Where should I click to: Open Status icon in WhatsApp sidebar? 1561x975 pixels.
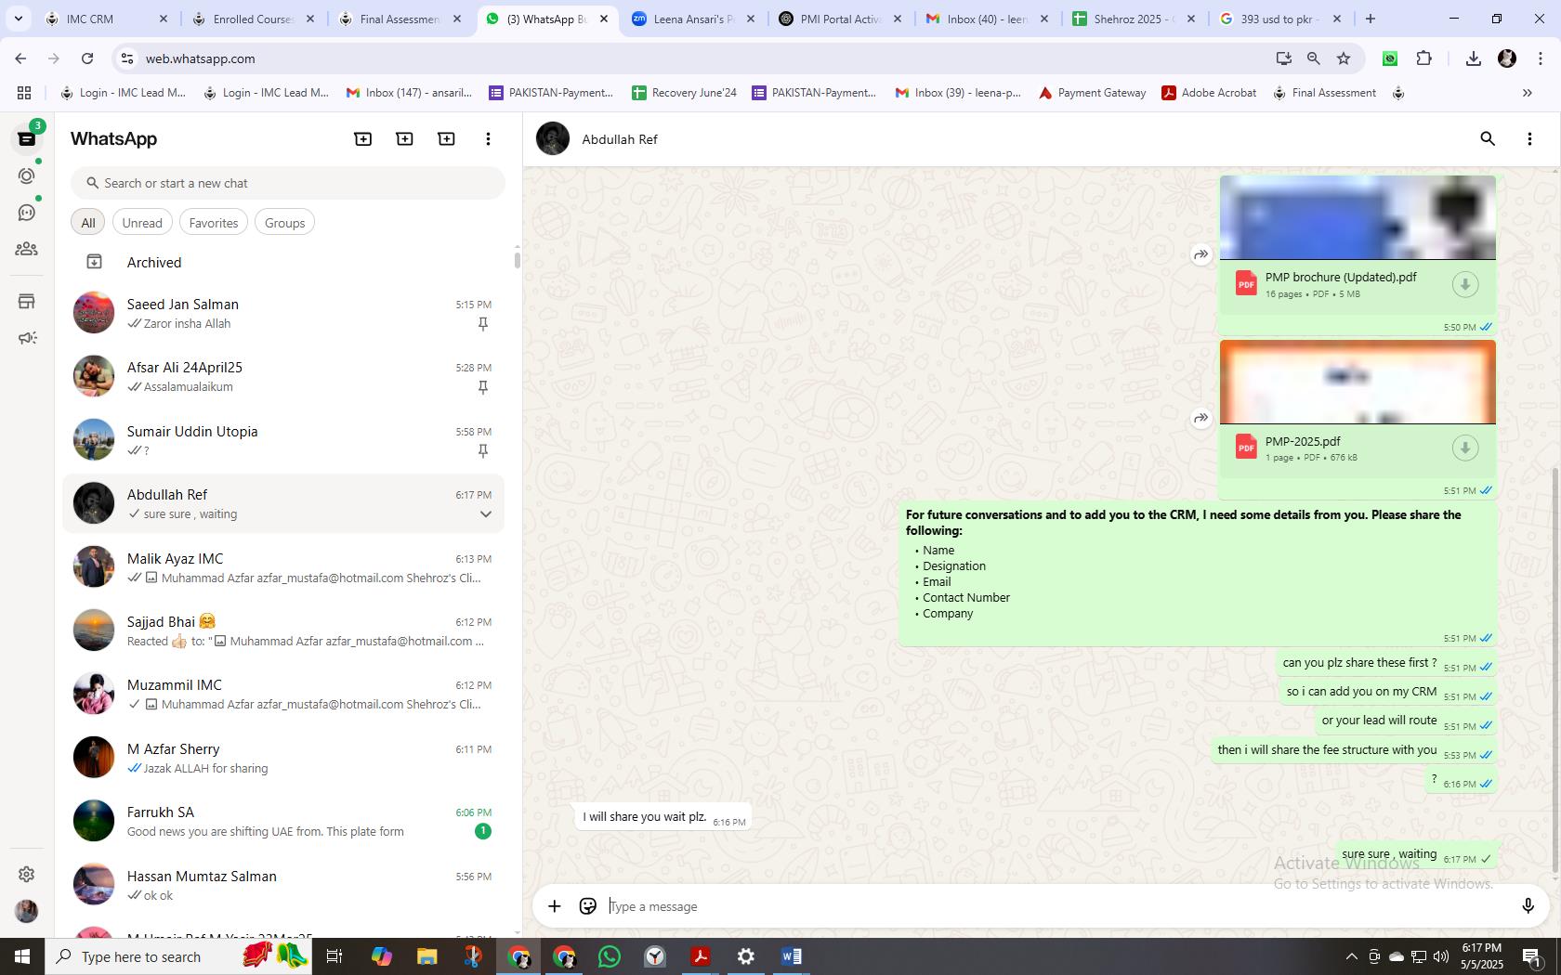coord(27,175)
